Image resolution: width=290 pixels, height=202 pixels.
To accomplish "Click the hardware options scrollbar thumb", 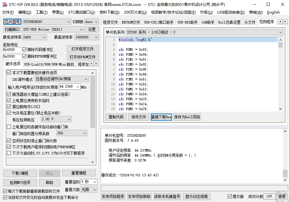I will click(x=92, y=101).
